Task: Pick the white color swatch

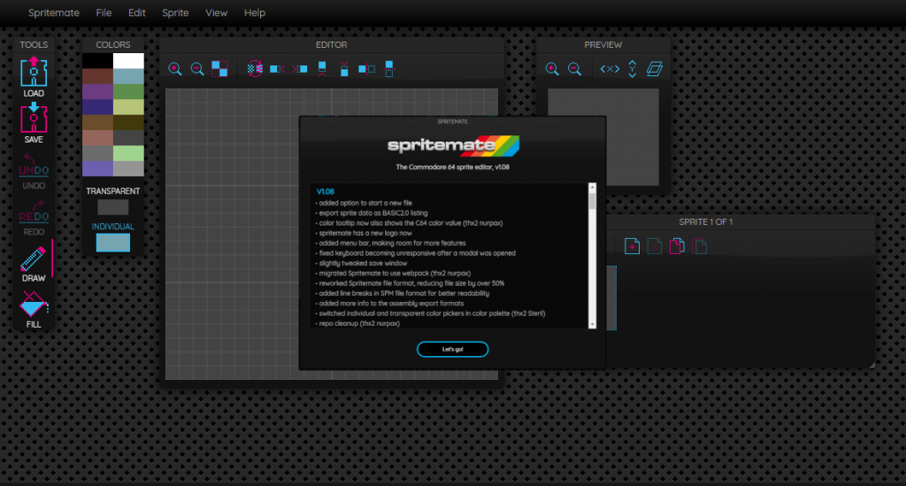Action: tap(128, 61)
